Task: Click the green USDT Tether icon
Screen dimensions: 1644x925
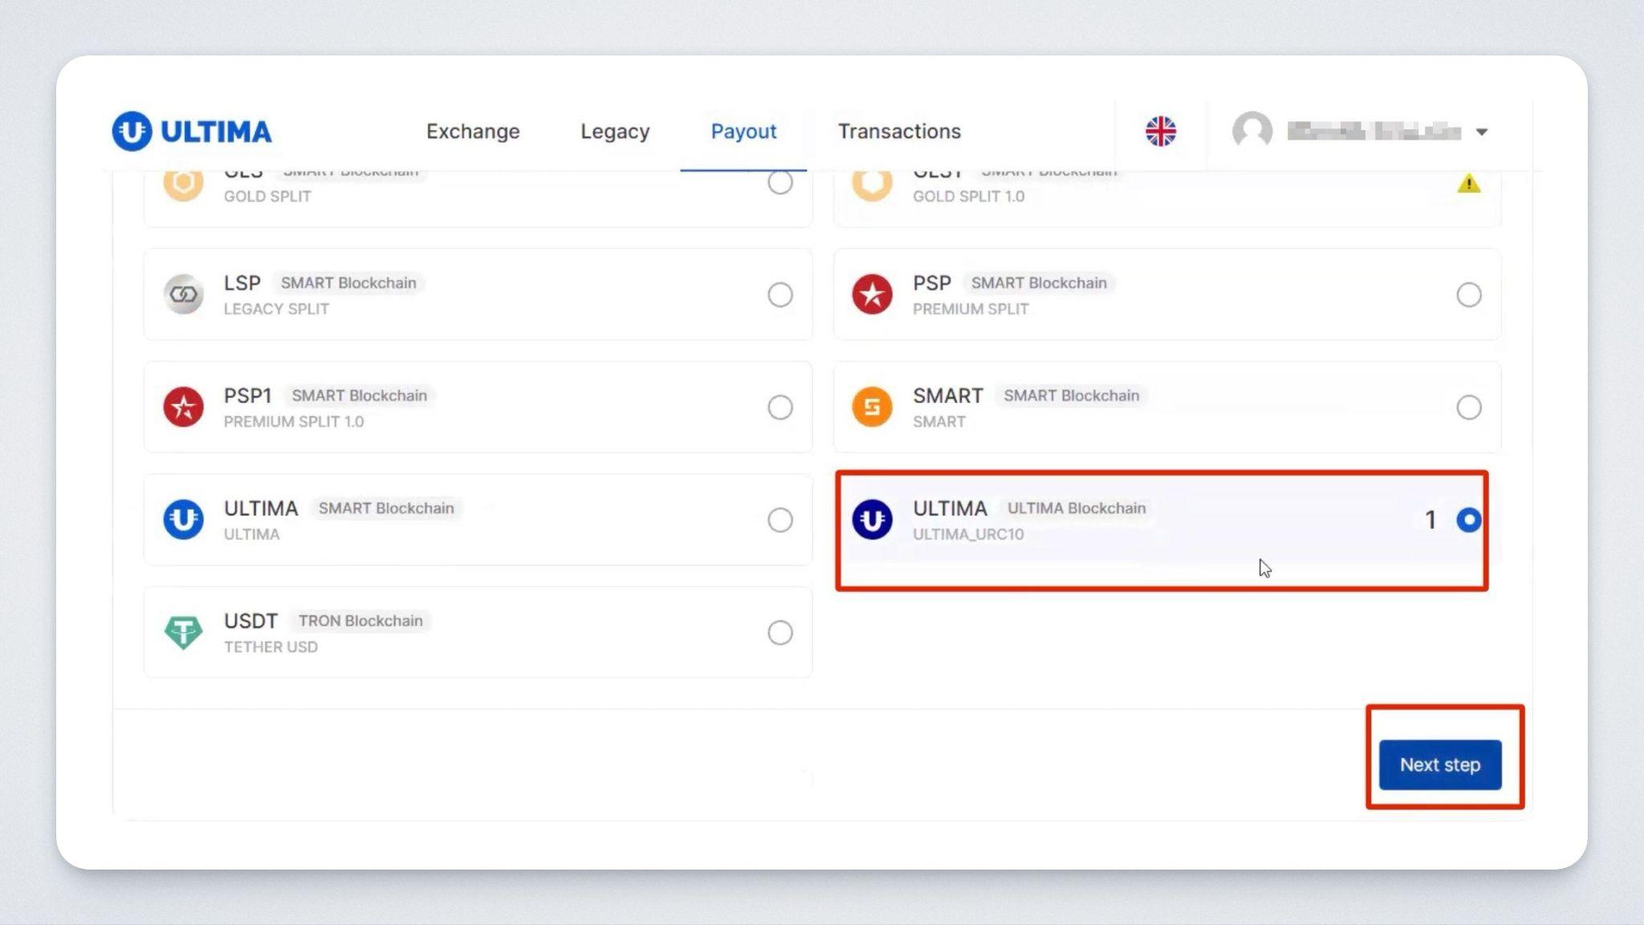Action: coord(183,633)
